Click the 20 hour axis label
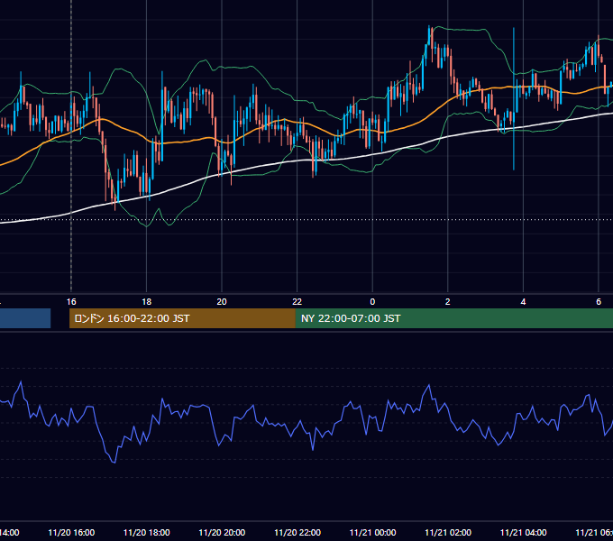The image size is (613, 541). pos(222,302)
